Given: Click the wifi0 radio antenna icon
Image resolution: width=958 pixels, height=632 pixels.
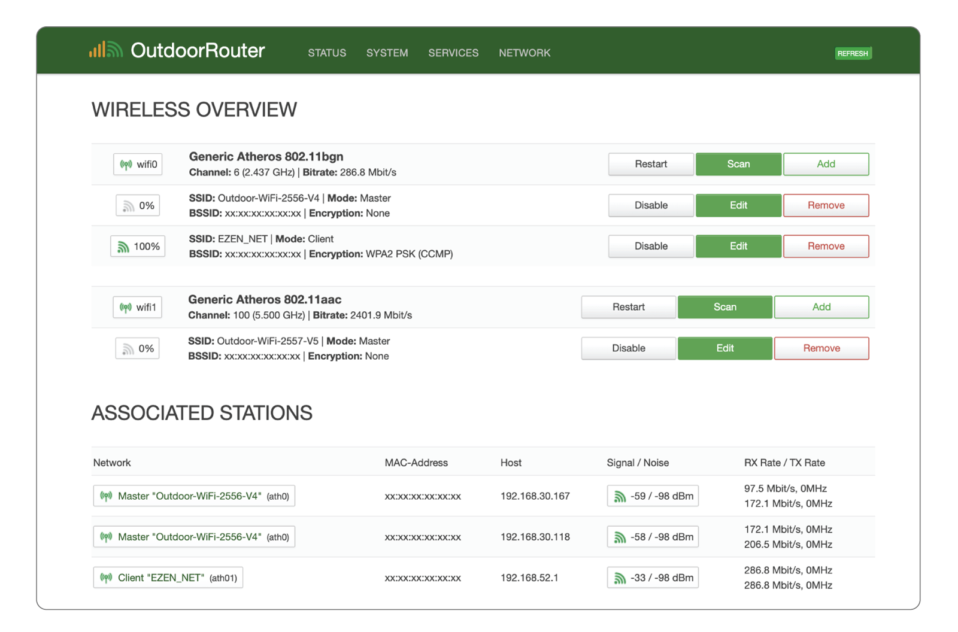Looking at the screenshot, I should pos(126,165).
